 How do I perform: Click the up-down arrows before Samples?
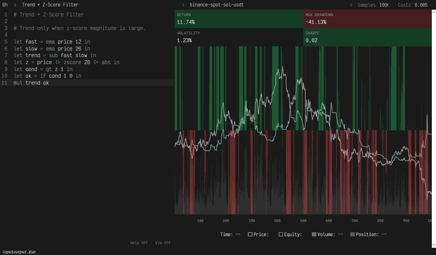click(x=351, y=5)
